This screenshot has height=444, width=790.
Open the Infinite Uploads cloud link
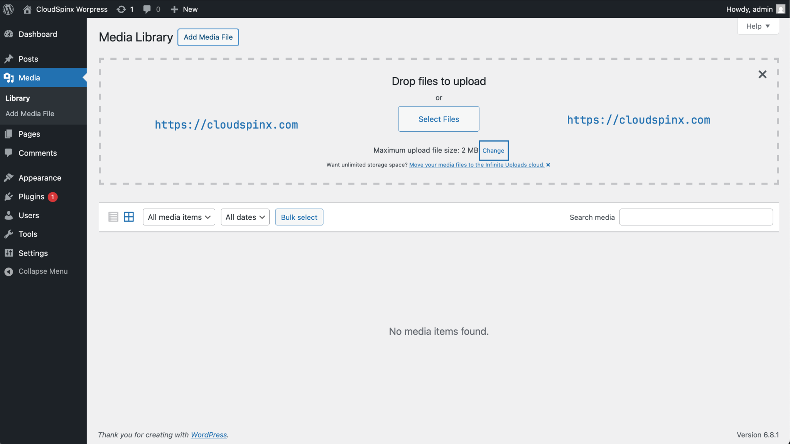477,164
